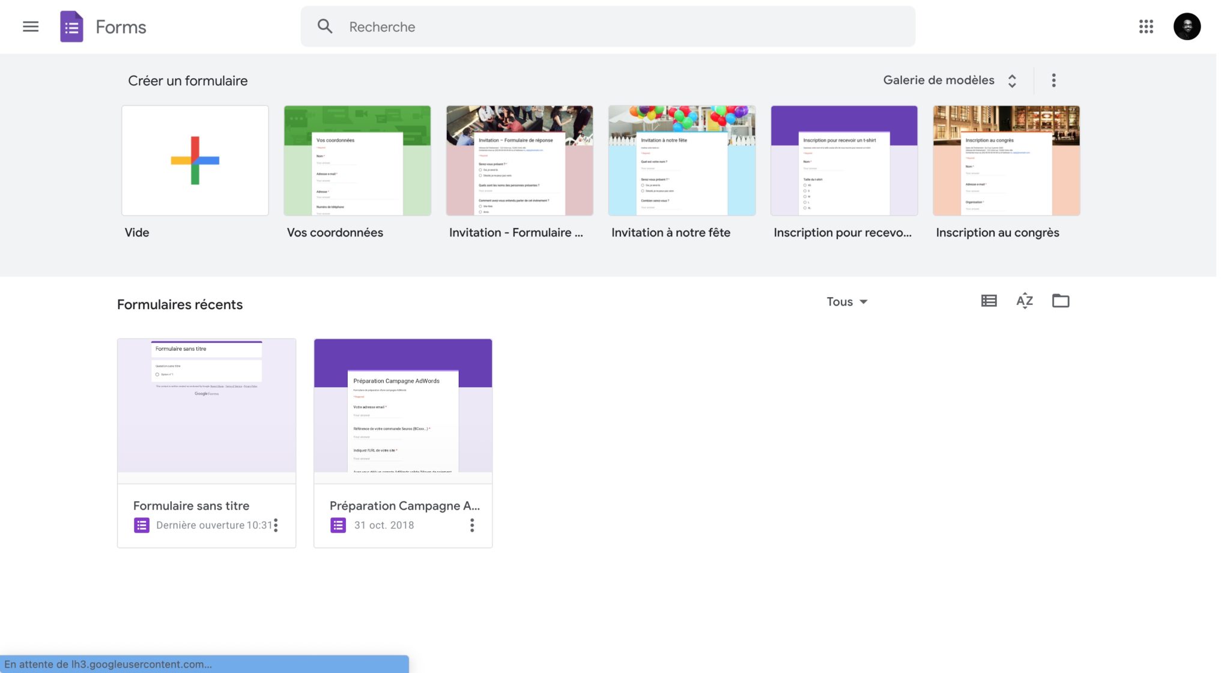Open your account profile avatar
The width and height of the screenshot is (1230, 673).
[1188, 26]
